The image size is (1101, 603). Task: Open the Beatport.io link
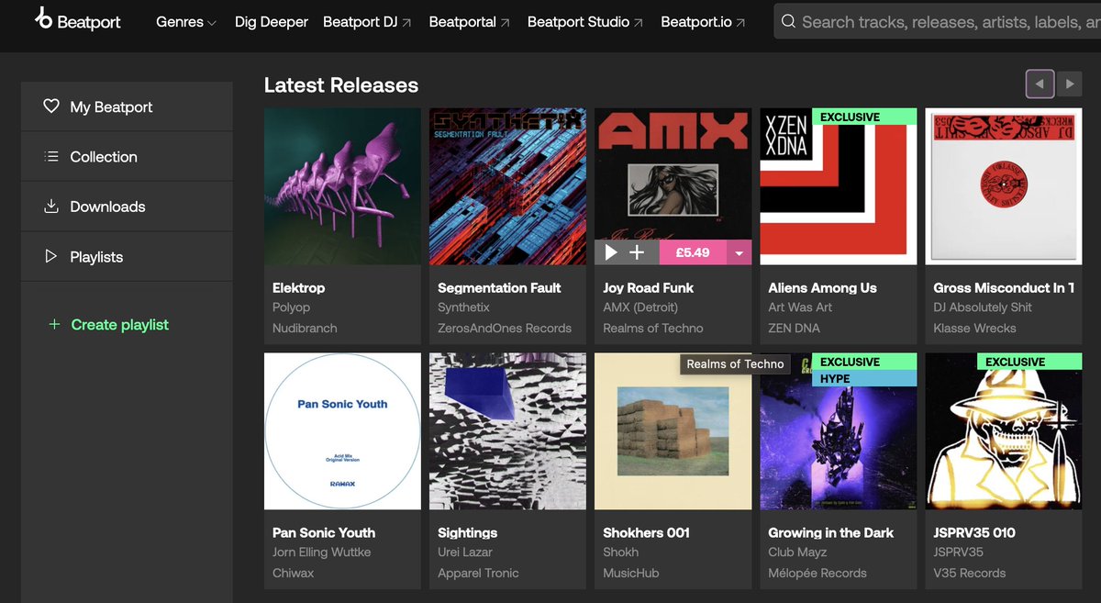pos(703,22)
